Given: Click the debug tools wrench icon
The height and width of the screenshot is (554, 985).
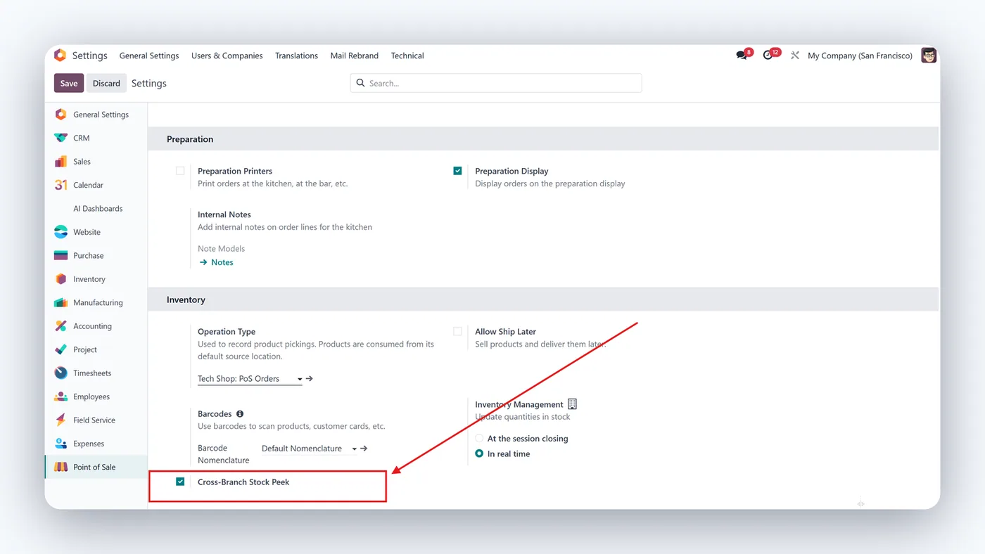Looking at the screenshot, I should point(795,56).
